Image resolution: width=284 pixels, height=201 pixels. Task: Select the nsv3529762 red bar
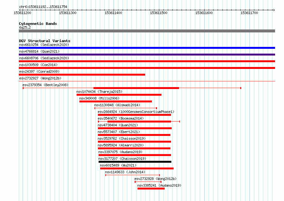[134, 142]
